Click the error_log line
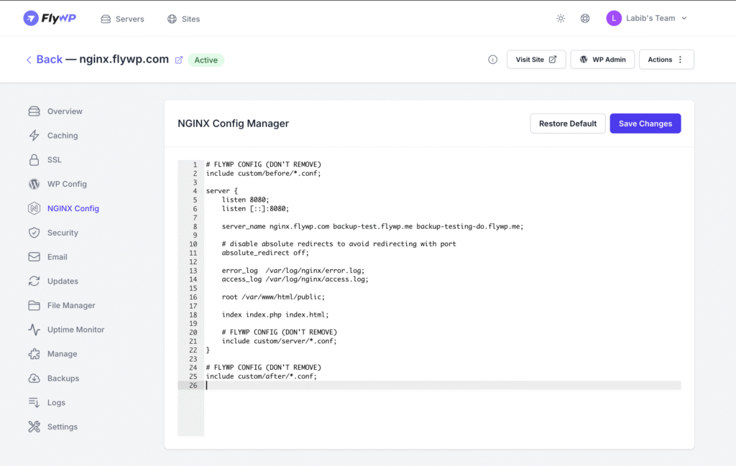The height and width of the screenshot is (466, 736). pyautogui.click(x=293, y=271)
